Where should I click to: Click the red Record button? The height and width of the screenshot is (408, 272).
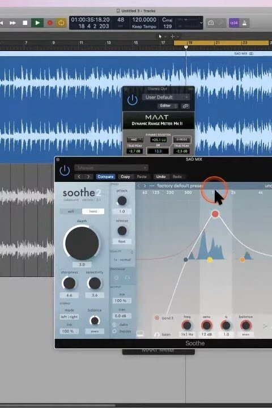click(50, 23)
